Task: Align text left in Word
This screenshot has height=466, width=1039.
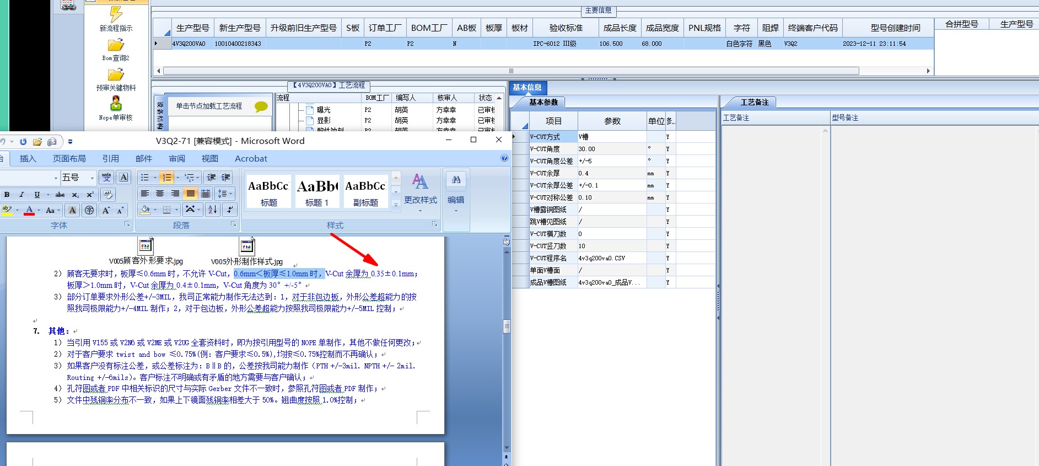Action: [x=145, y=194]
